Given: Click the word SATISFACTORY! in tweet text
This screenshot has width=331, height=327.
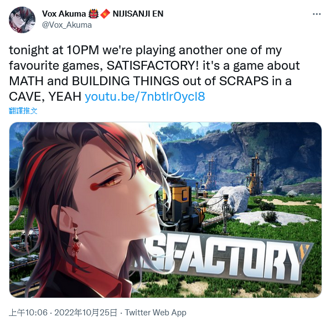Looking at the screenshot, I should point(153,66).
